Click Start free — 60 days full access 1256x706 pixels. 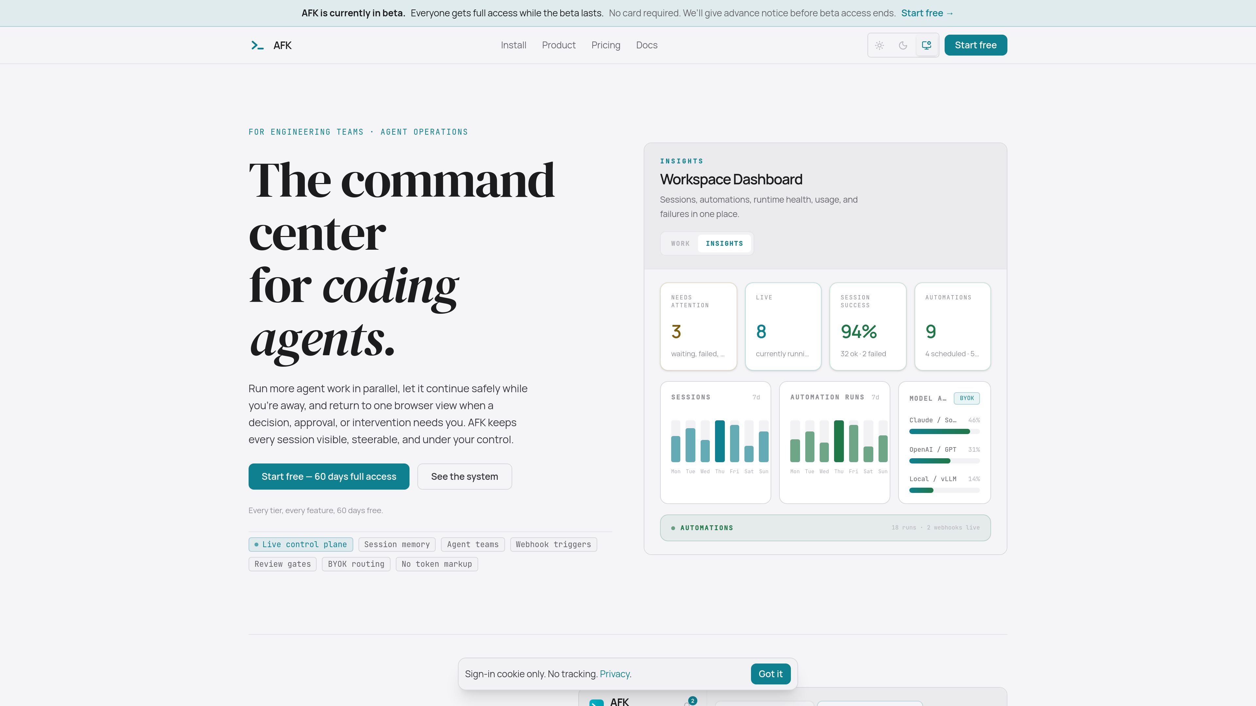click(x=329, y=477)
